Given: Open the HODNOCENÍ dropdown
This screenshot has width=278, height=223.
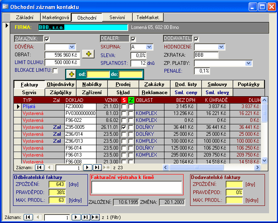Looking at the screenshot, I should (221, 47).
